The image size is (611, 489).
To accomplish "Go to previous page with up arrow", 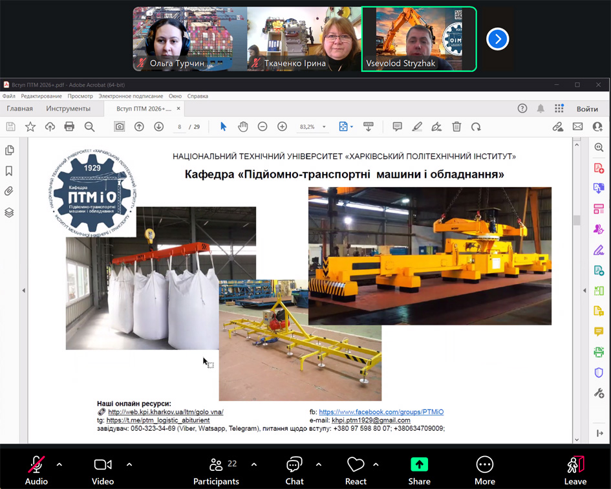I will (x=139, y=127).
